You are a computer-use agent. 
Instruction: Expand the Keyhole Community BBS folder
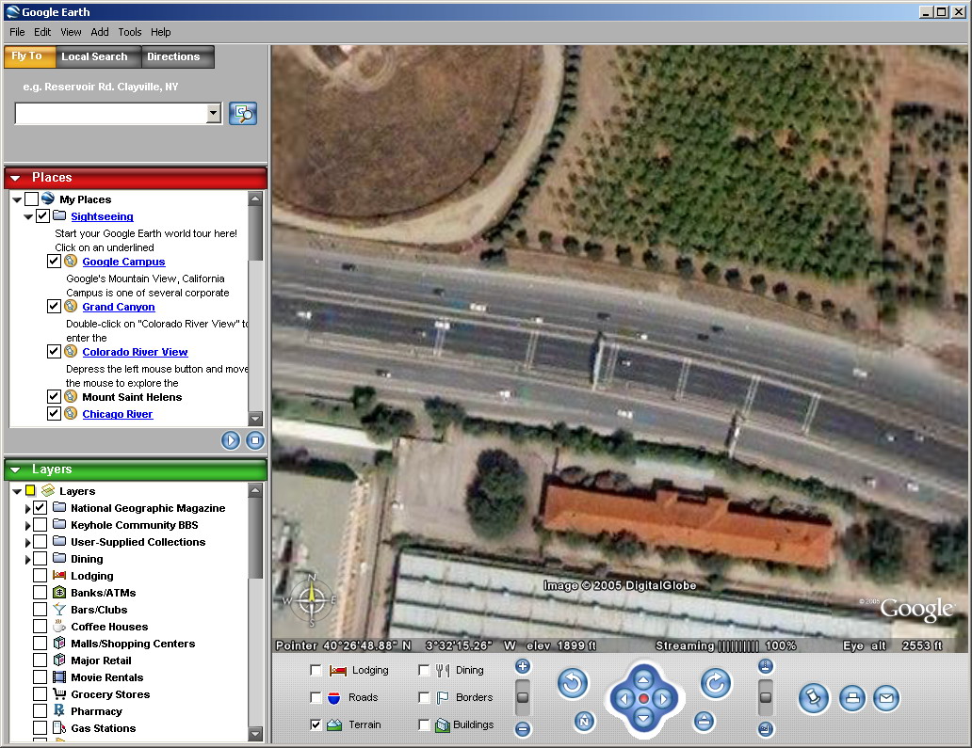28,525
